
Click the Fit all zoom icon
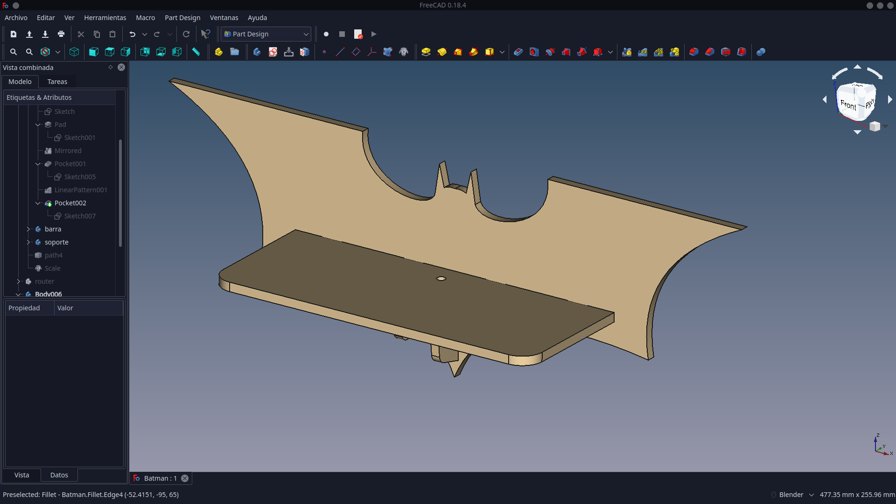[14, 52]
